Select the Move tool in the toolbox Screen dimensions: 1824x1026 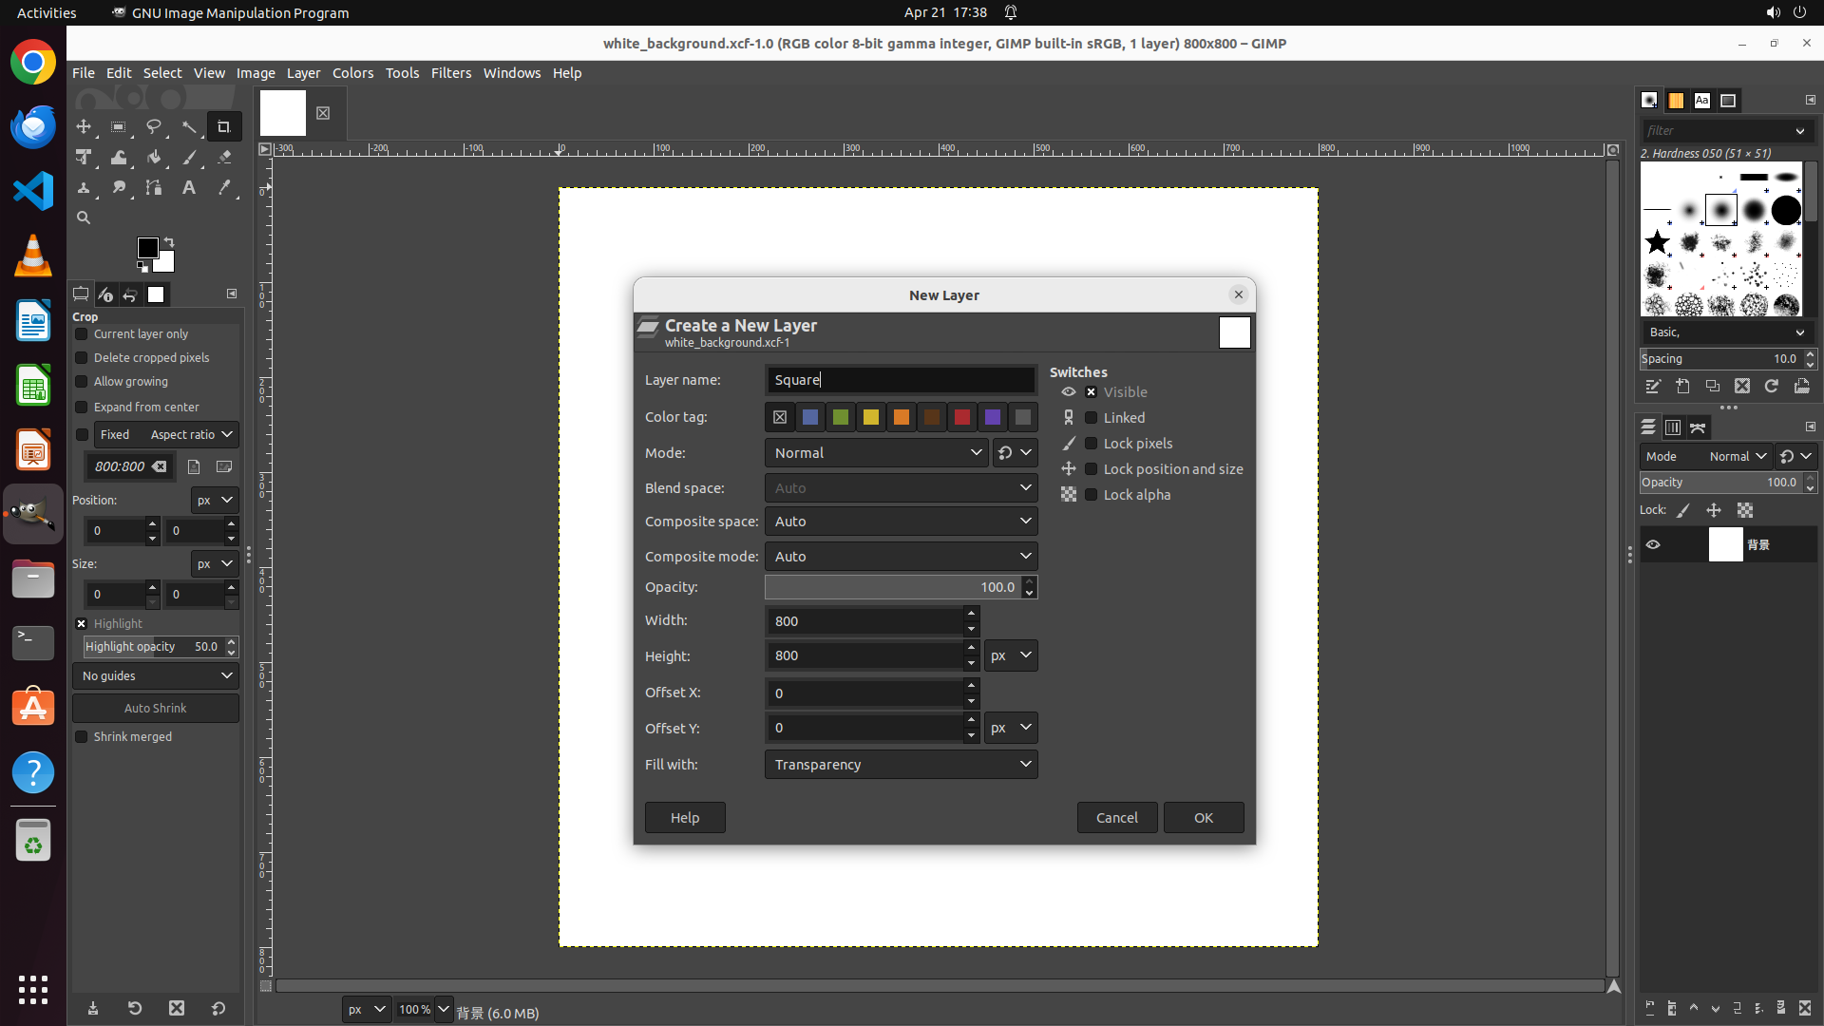click(84, 126)
